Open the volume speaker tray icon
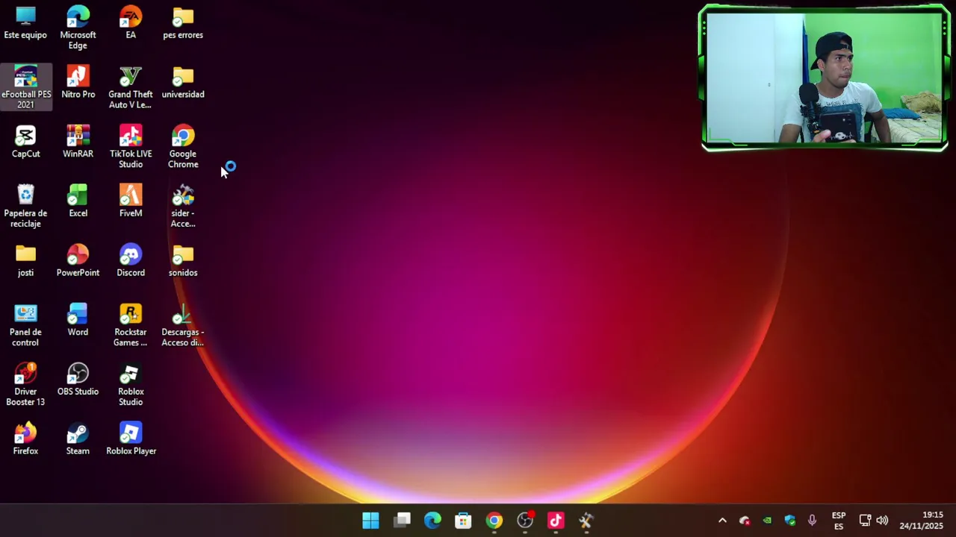This screenshot has width=956, height=537. pos(882,521)
